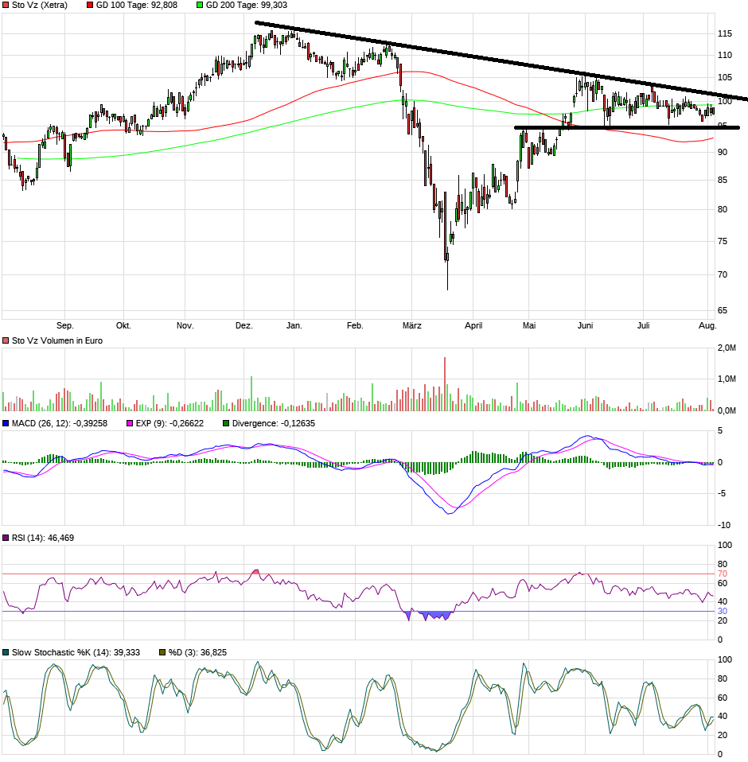
Task: Click the olive %D (3) legend square
Action: coord(163,652)
